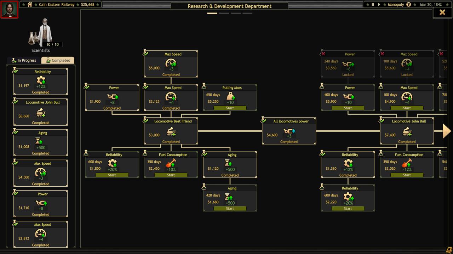Click the green checkmark on Locomotive Best Friend
Image resolution: width=453 pixels, height=254 pixels.
[145, 121]
